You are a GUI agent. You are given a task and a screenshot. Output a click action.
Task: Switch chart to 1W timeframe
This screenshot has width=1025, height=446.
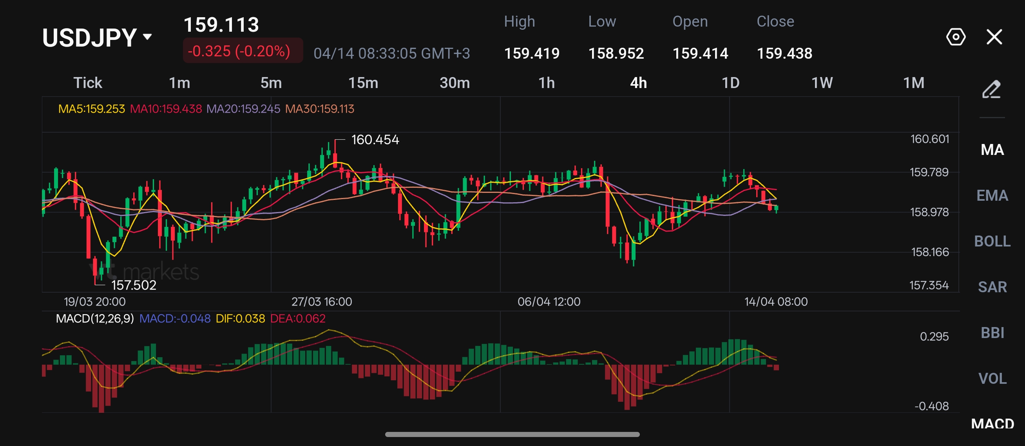click(822, 83)
